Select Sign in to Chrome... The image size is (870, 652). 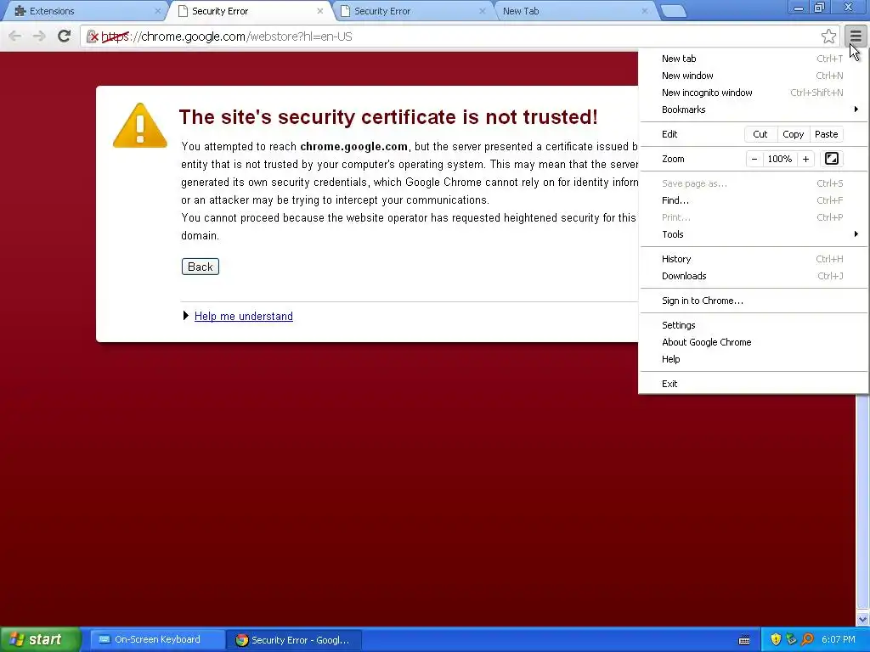(754, 301)
